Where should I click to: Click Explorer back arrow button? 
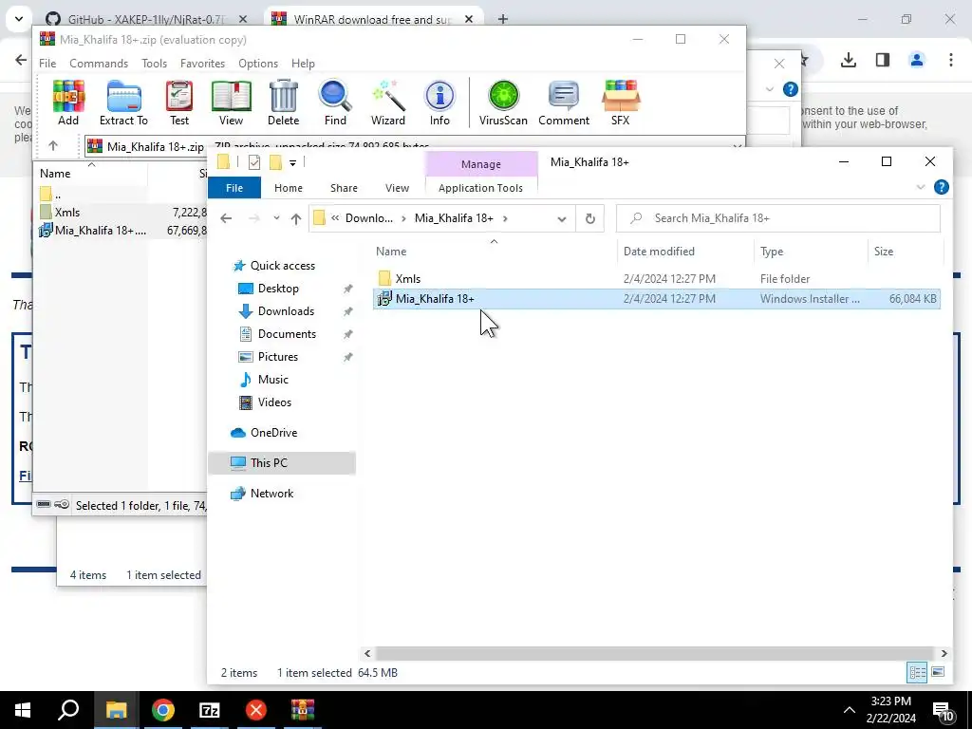point(226,218)
